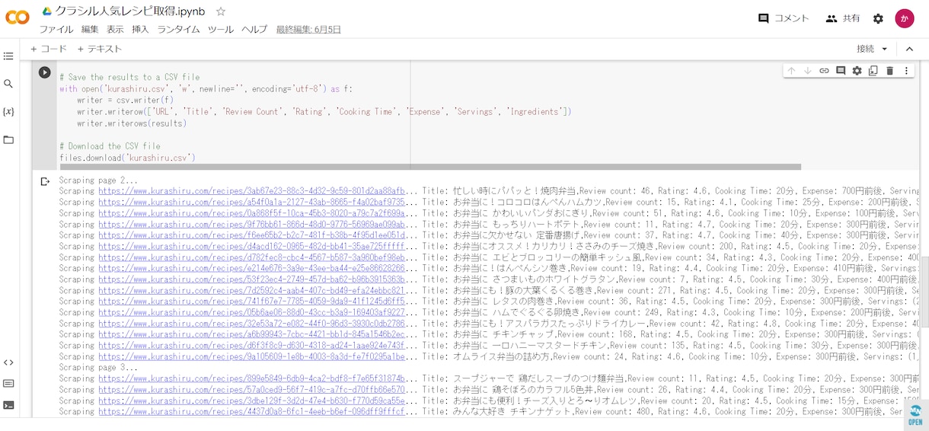Click the horizontal scrollbar under the code cell

click(x=429, y=167)
